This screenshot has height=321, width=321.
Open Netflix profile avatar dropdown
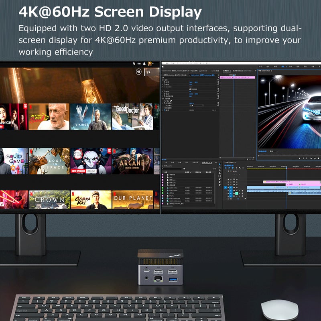tap(151, 64)
